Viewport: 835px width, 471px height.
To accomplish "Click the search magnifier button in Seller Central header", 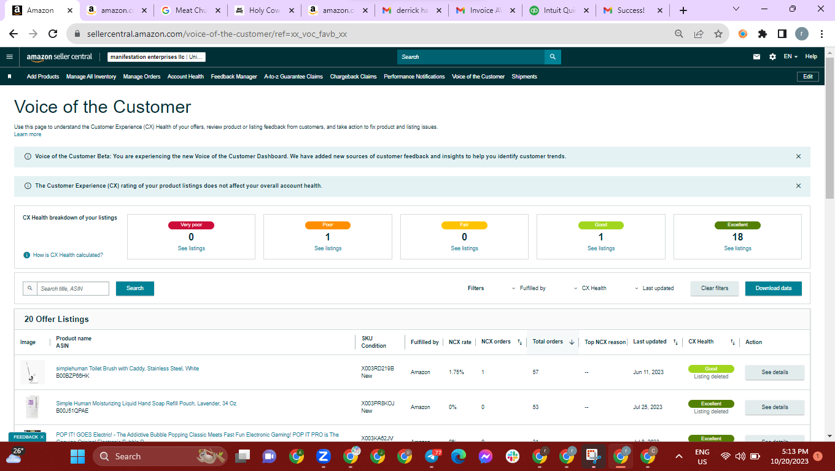I will (553, 56).
